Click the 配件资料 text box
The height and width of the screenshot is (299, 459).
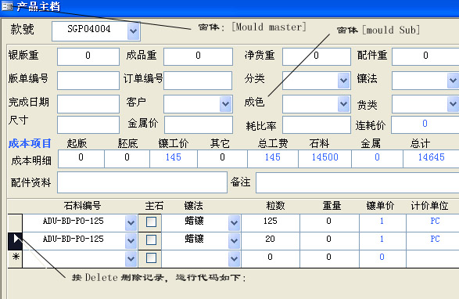coord(142,182)
